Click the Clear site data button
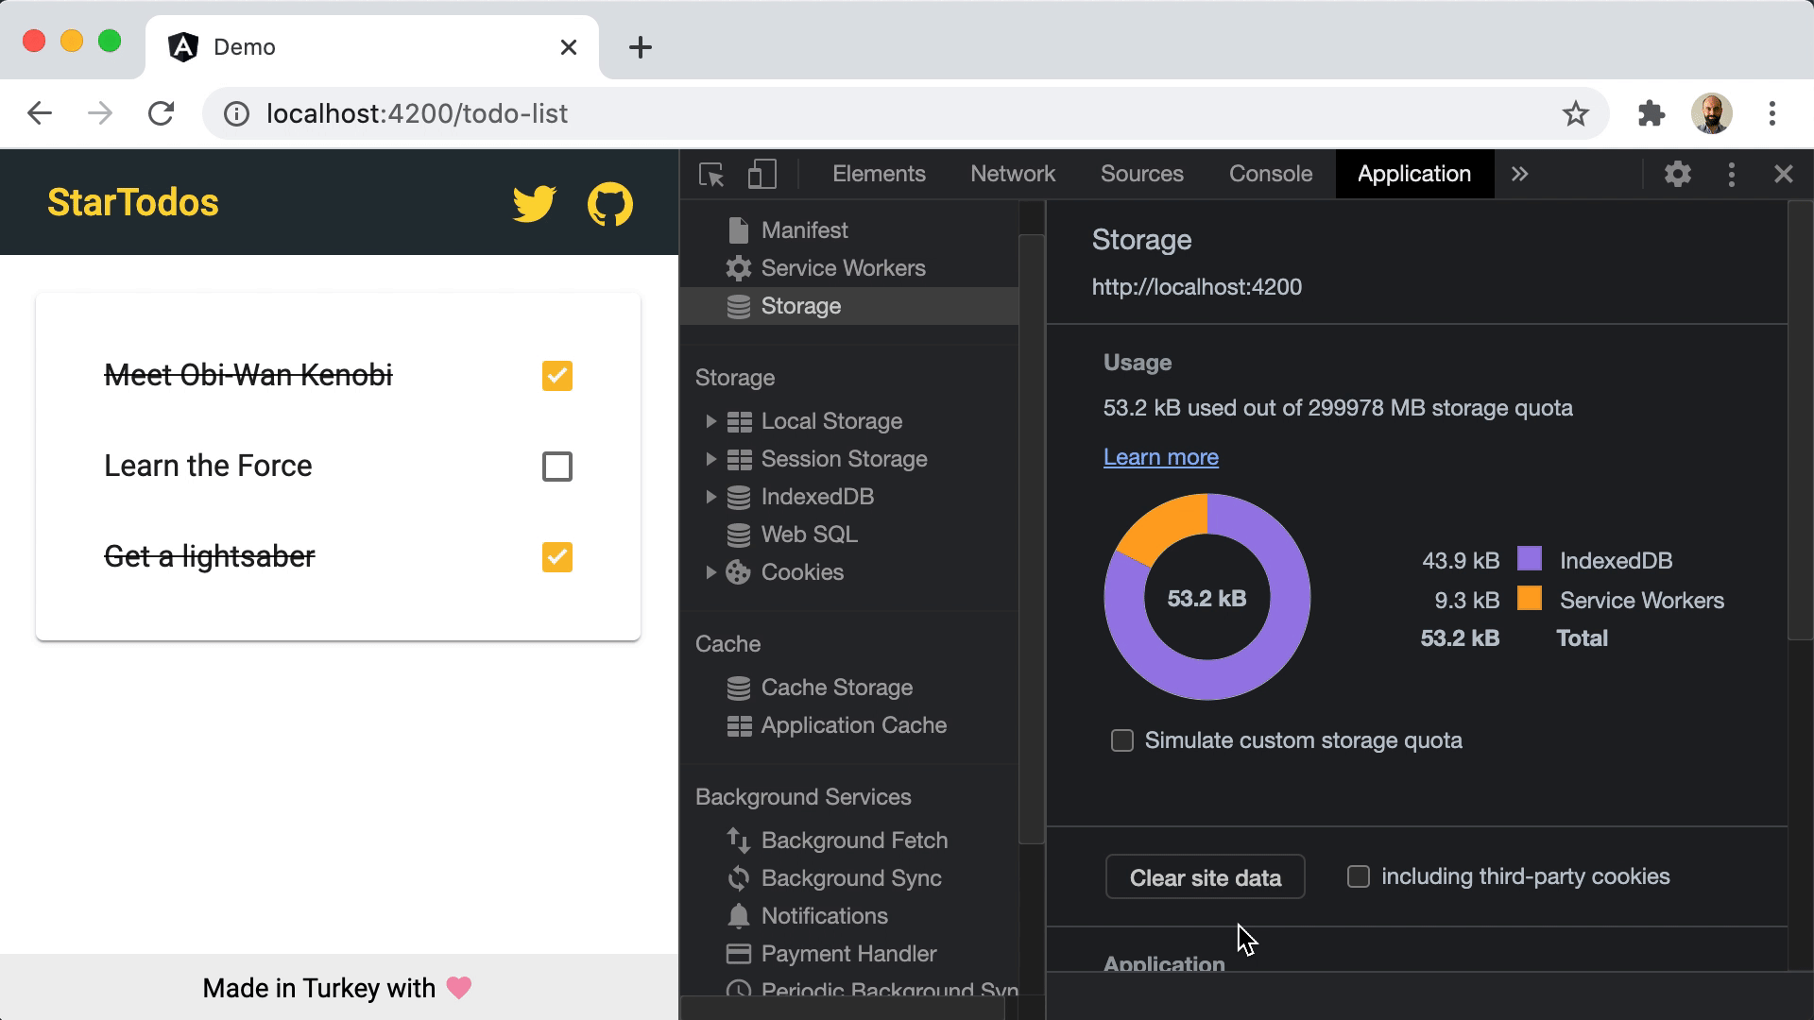The image size is (1814, 1020). click(x=1205, y=877)
